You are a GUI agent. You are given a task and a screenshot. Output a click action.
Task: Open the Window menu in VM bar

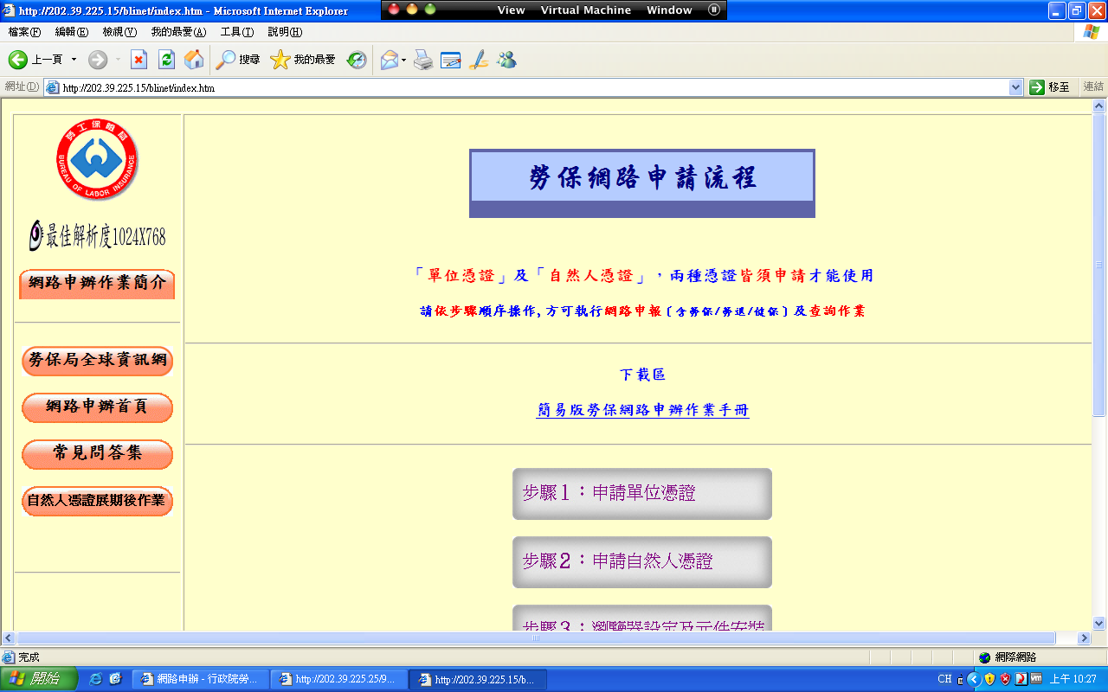pyautogui.click(x=669, y=10)
